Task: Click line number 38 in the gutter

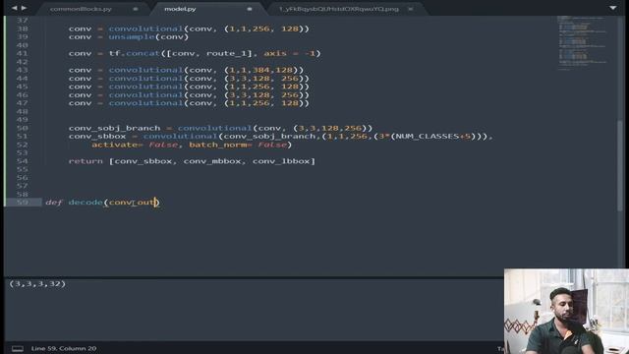Action: [23, 29]
